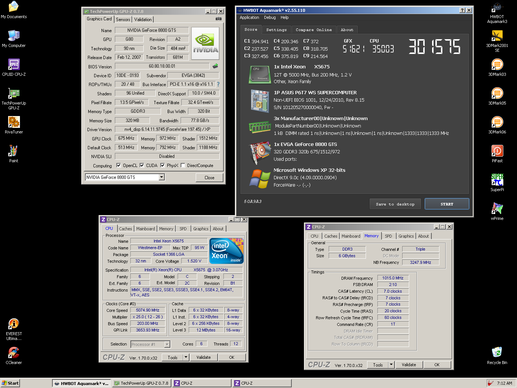The image size is (517, 388).
Task: Open My Documents desktop icon
Action: tap(14, 10)
